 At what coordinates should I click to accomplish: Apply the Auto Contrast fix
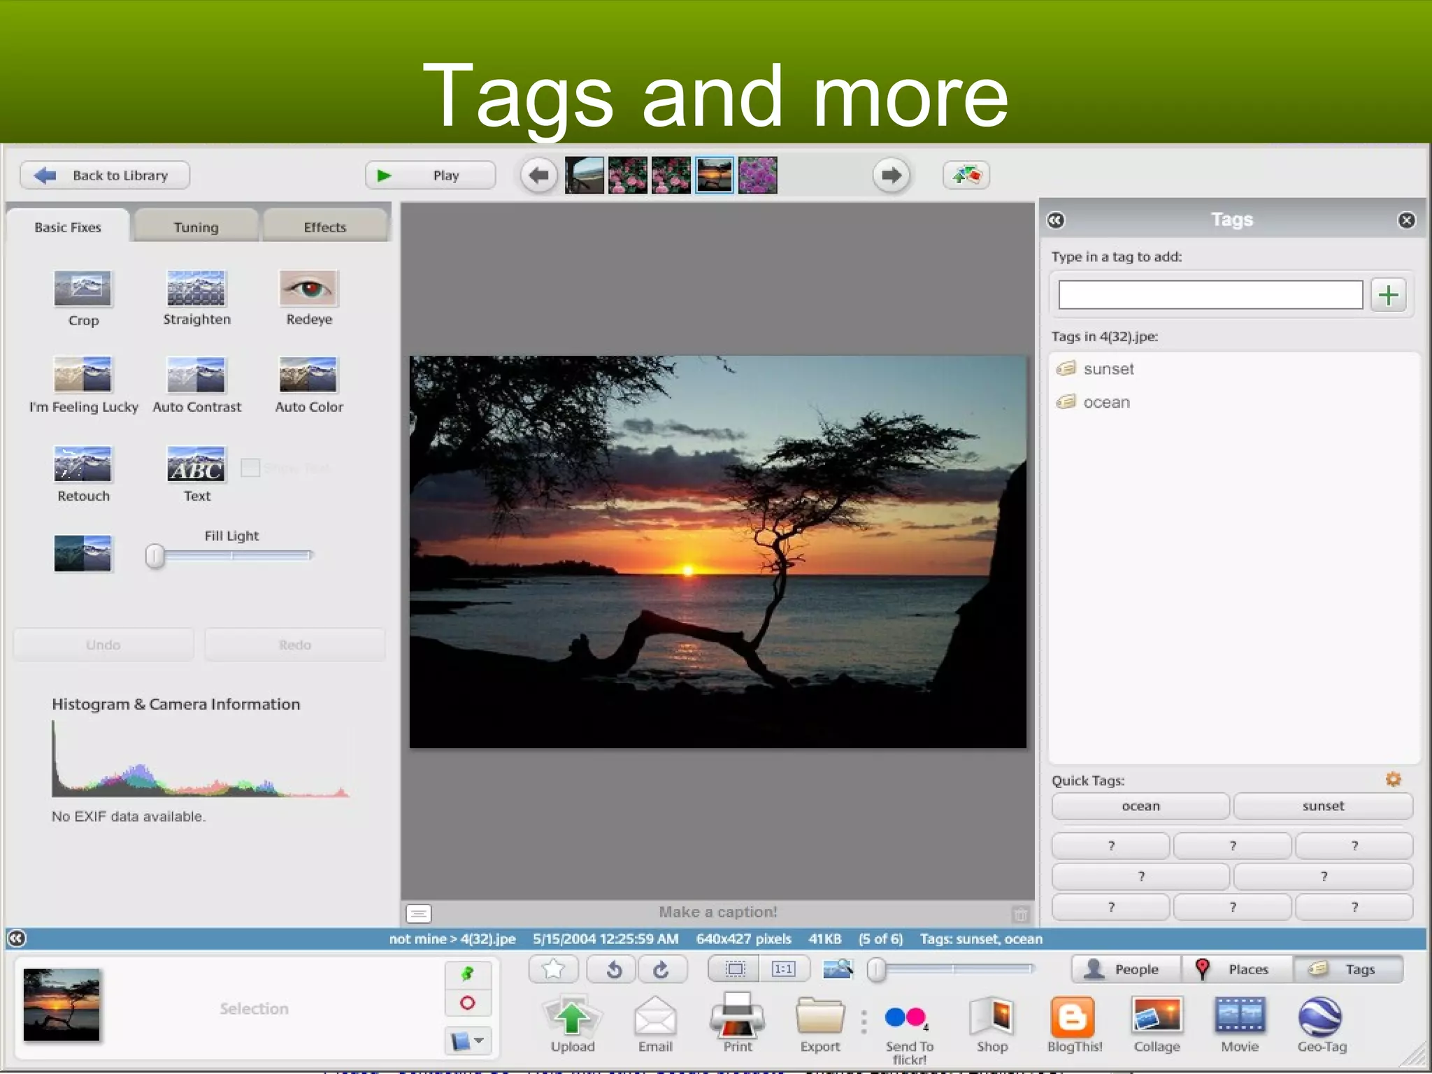click(x=196, y=375)
